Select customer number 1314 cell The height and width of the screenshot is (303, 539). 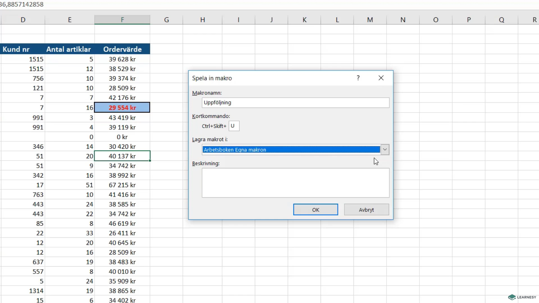tap(23, 291)
